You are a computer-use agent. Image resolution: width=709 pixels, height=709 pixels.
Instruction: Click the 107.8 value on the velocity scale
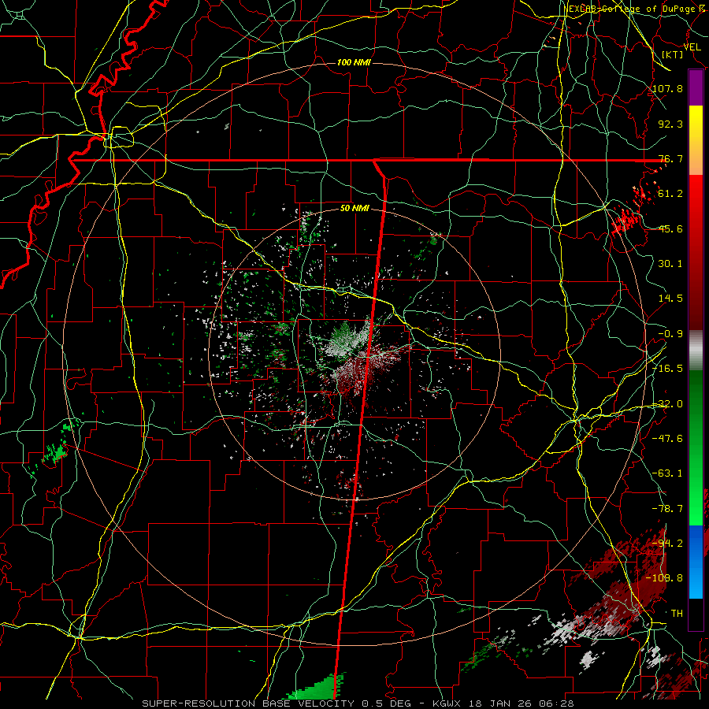(667, 88)
